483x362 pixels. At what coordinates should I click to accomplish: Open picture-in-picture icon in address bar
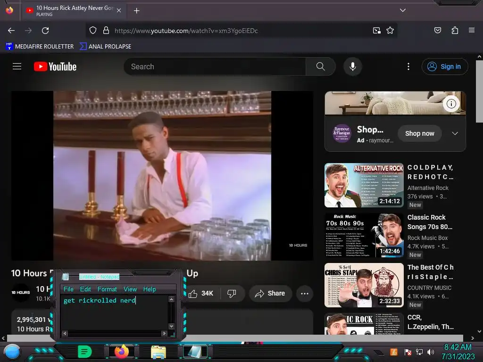pyautogui.click(x=376, y=31)
